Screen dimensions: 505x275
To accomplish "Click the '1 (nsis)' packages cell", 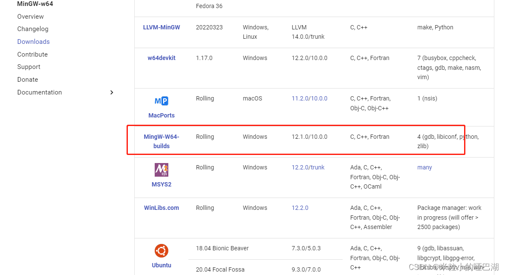I will click(x=427, y=98).
